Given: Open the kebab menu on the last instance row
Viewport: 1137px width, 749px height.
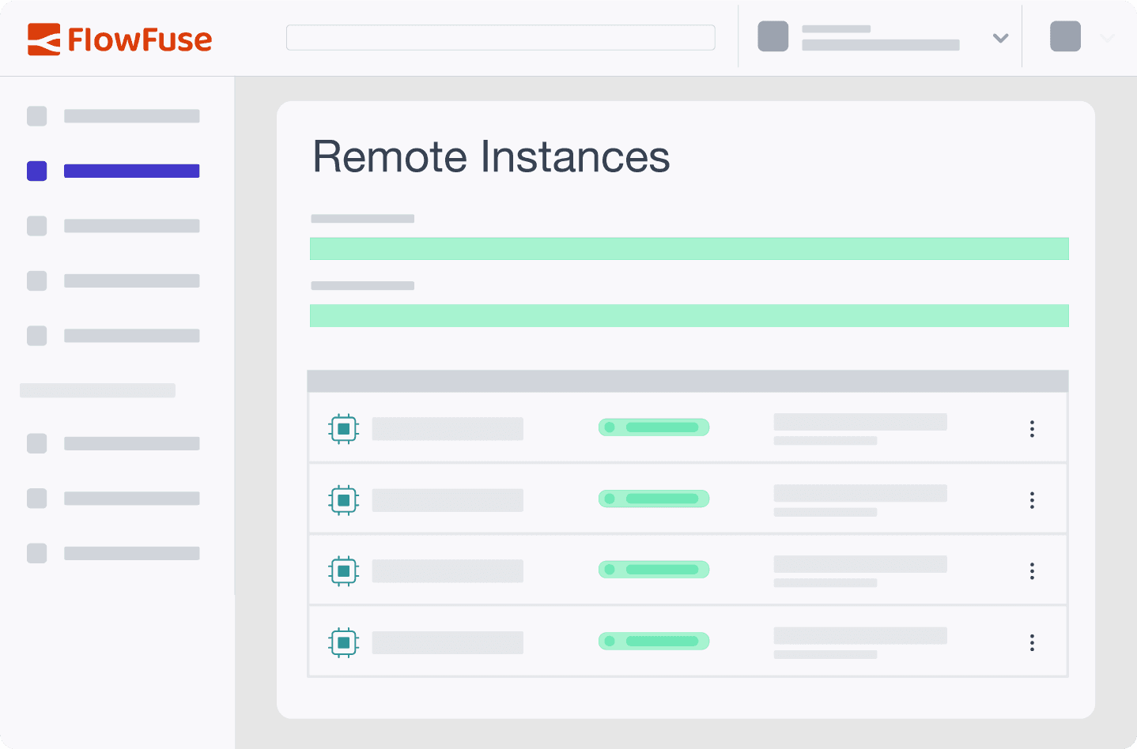Looking at the screenshot, I should [x=1032, y=642].
